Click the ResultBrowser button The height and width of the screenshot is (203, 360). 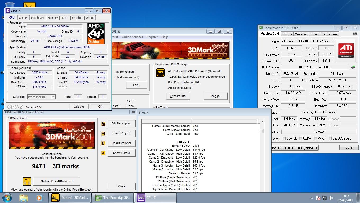click(x=121, y=143)
